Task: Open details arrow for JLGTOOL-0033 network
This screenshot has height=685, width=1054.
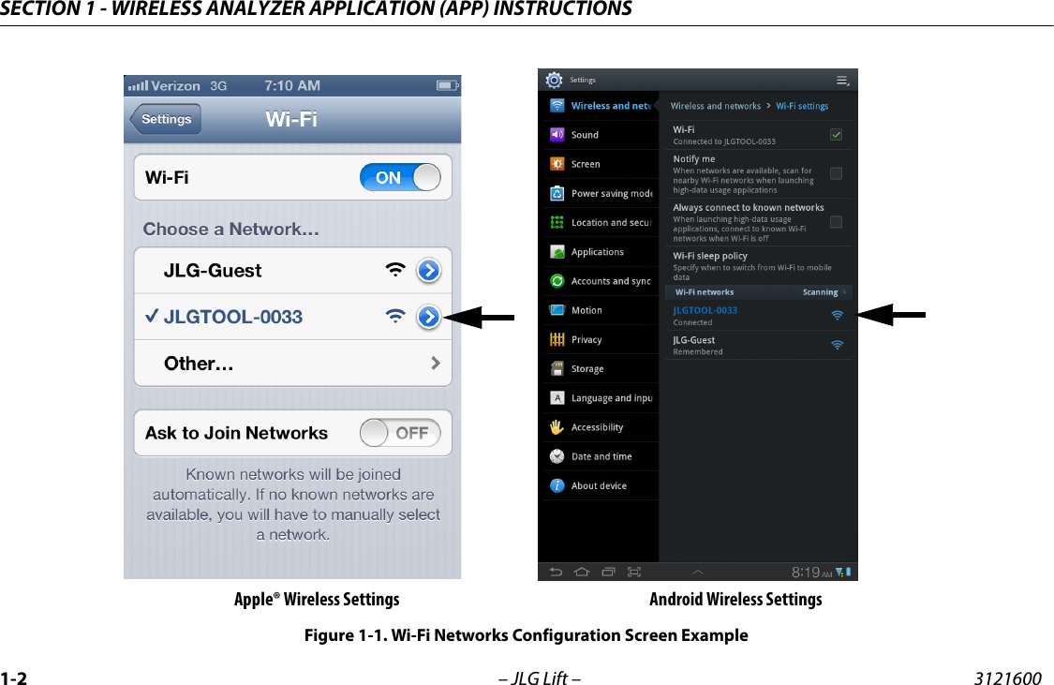Action: (429, 317)
